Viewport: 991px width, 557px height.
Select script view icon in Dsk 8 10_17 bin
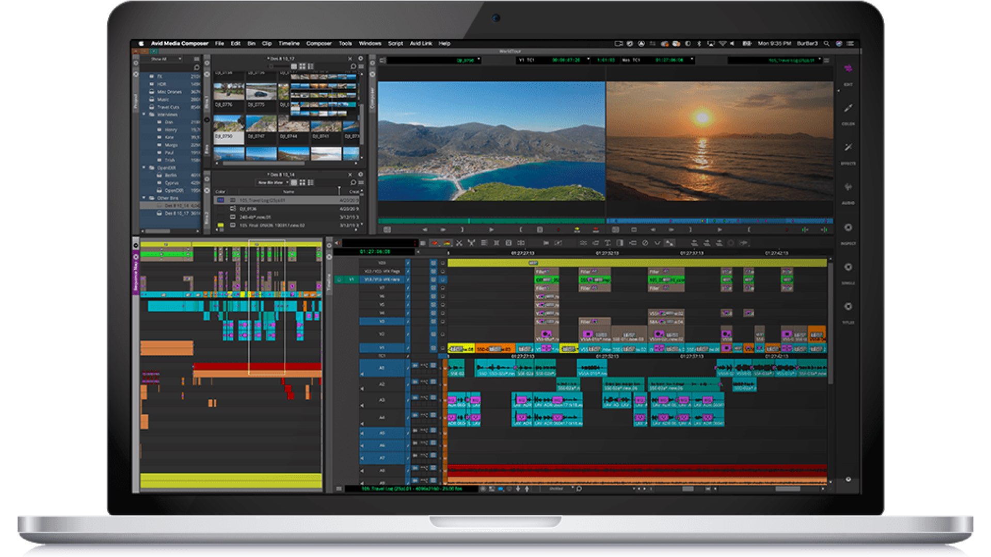pos(310,67)
